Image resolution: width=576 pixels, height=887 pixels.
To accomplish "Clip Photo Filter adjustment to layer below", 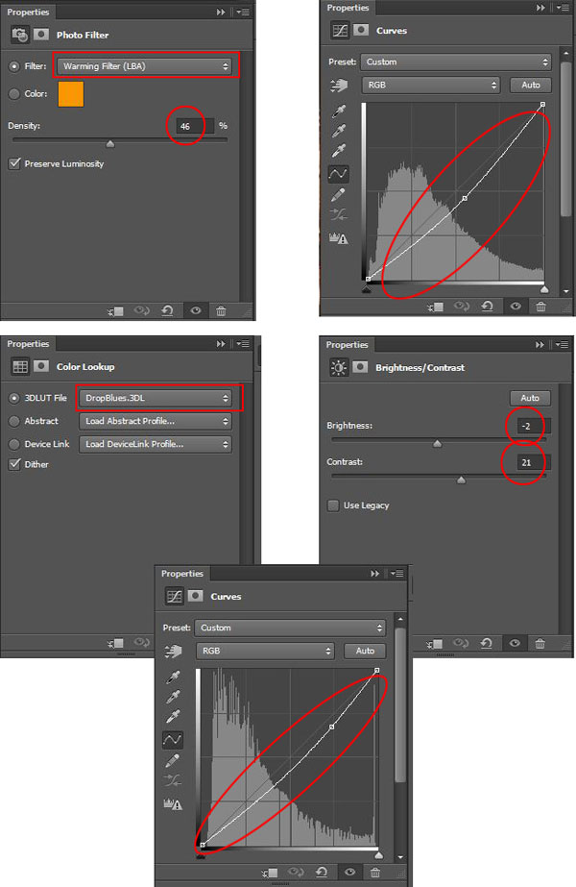I will coord(116,310).
